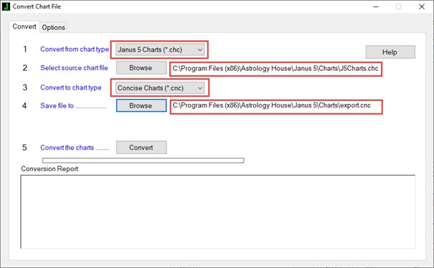Click the source path ending J5Charts.chc
The image size is (434, 268).
click(x=275, y=69)
